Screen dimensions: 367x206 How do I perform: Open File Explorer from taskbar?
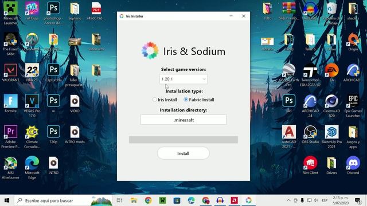[134, 200]
